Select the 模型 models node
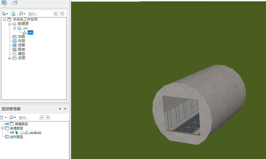This screenshot has width=266, height=159. (22, 54)
